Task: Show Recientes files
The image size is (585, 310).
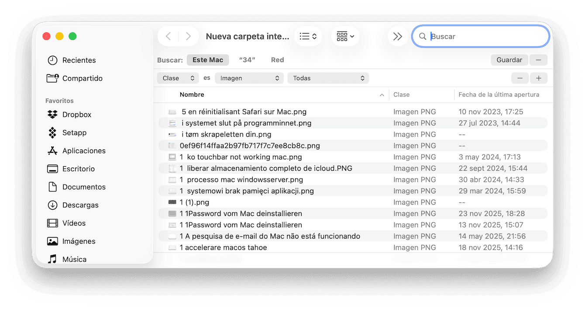Action: (x=78, y=60)
